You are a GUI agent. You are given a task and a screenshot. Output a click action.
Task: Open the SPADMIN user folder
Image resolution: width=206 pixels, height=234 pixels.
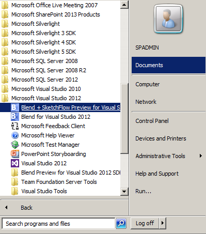coord(168,48)
